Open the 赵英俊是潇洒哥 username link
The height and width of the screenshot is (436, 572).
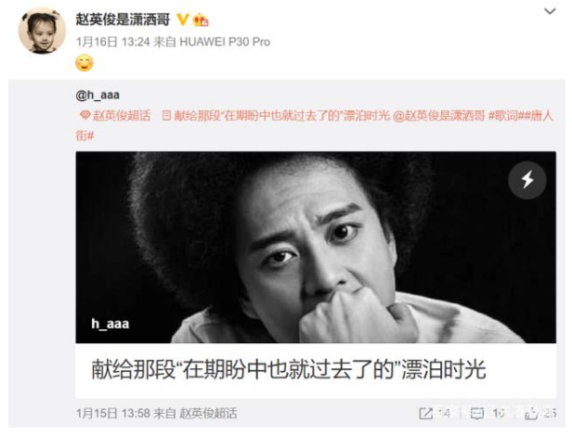pos(123,19)
